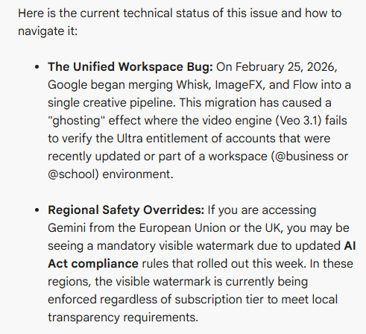Click the bold heading "The Unified Workspace Bug:"
This screenshot has width=366, height=334.
coord(130,67)
